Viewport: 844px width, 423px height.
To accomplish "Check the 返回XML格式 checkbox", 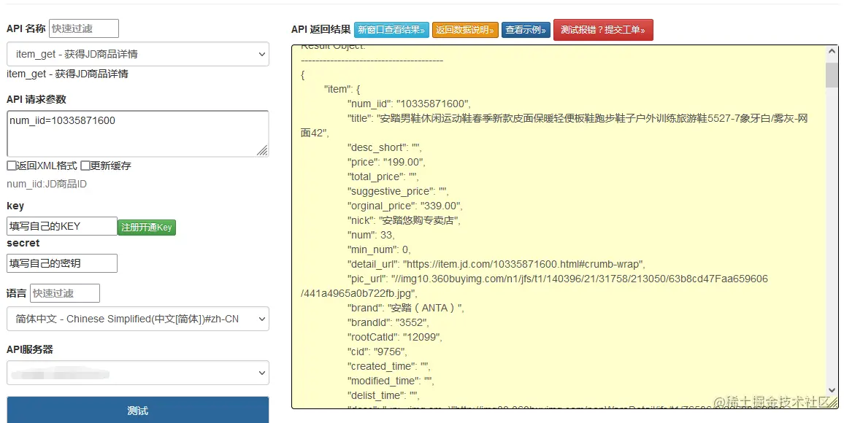I will pos(11,166).
